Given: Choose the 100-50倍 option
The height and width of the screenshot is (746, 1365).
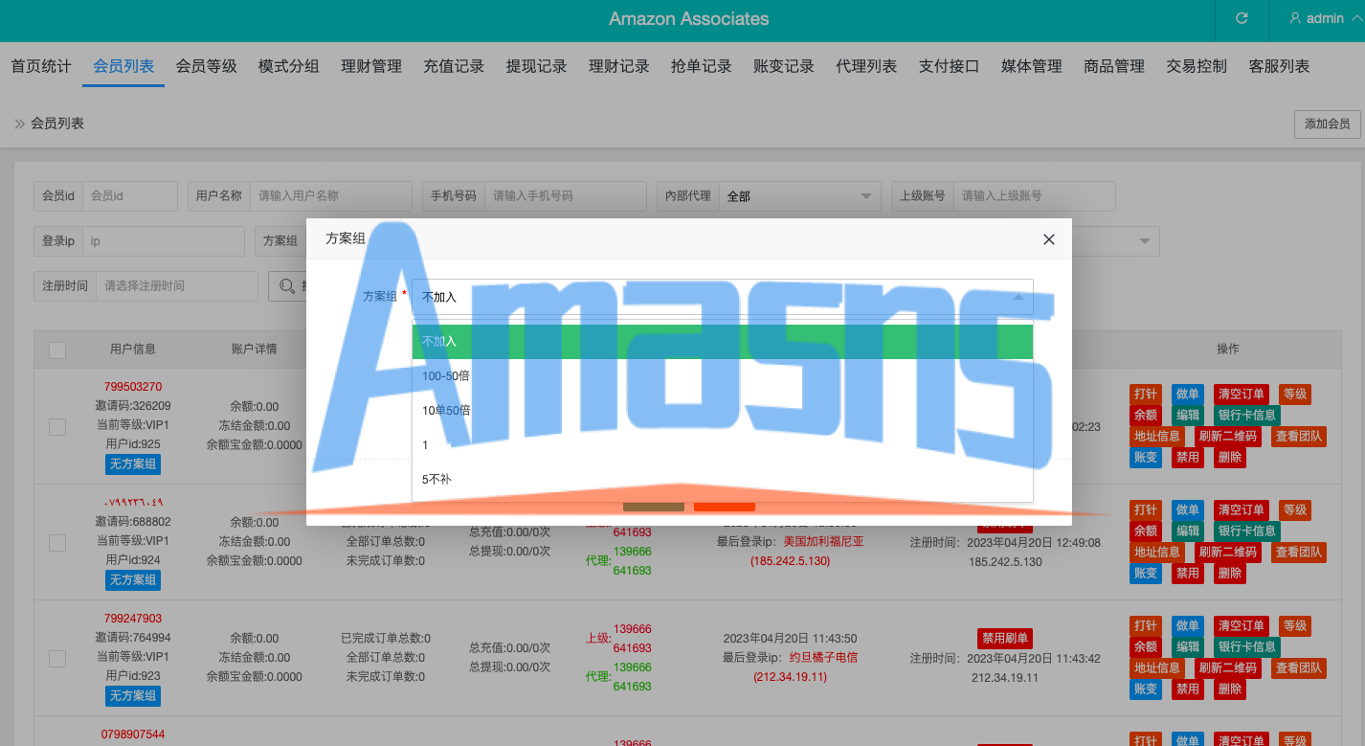Looking at the screenshot, I should click(723, 375).
